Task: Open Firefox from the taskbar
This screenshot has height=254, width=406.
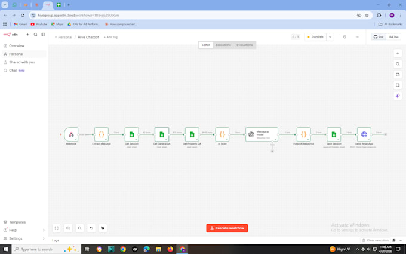Action: pos(170,249)
